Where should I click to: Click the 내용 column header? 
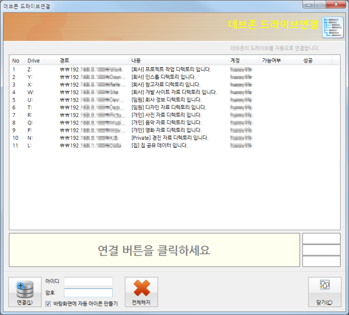coord(178,60)
